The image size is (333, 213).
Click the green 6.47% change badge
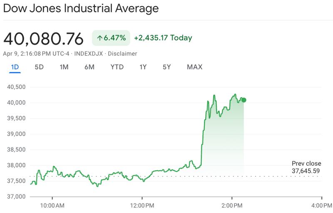(111, 38)
